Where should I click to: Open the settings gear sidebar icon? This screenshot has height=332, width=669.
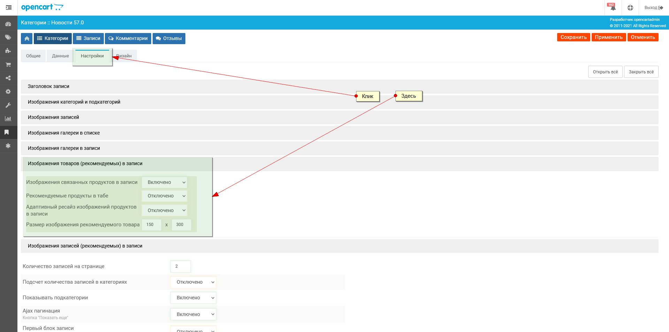point(8,91)
